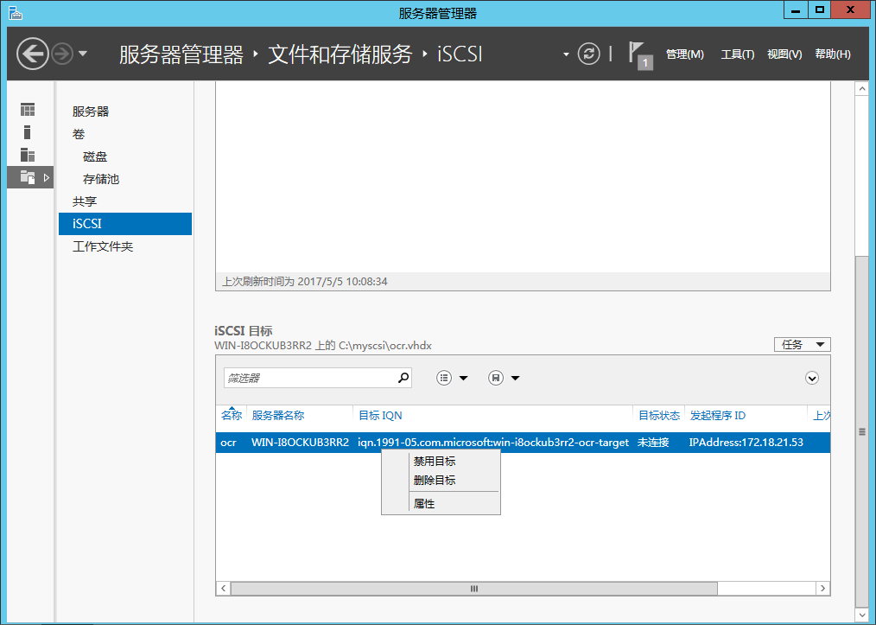The width and height of the screenshot is (876, 625).
Task: Sort by 目标状态 column header
Action: (x=658, y=415)
